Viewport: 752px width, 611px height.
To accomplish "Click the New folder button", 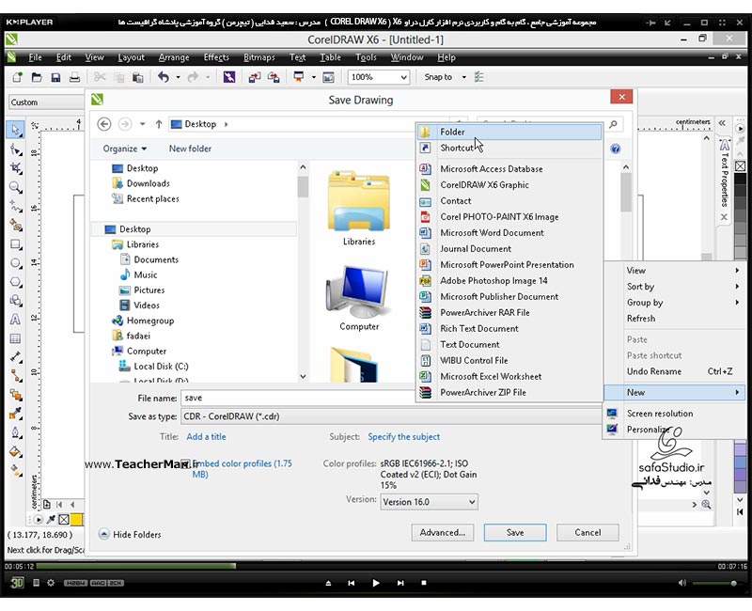I will (190, 149).
